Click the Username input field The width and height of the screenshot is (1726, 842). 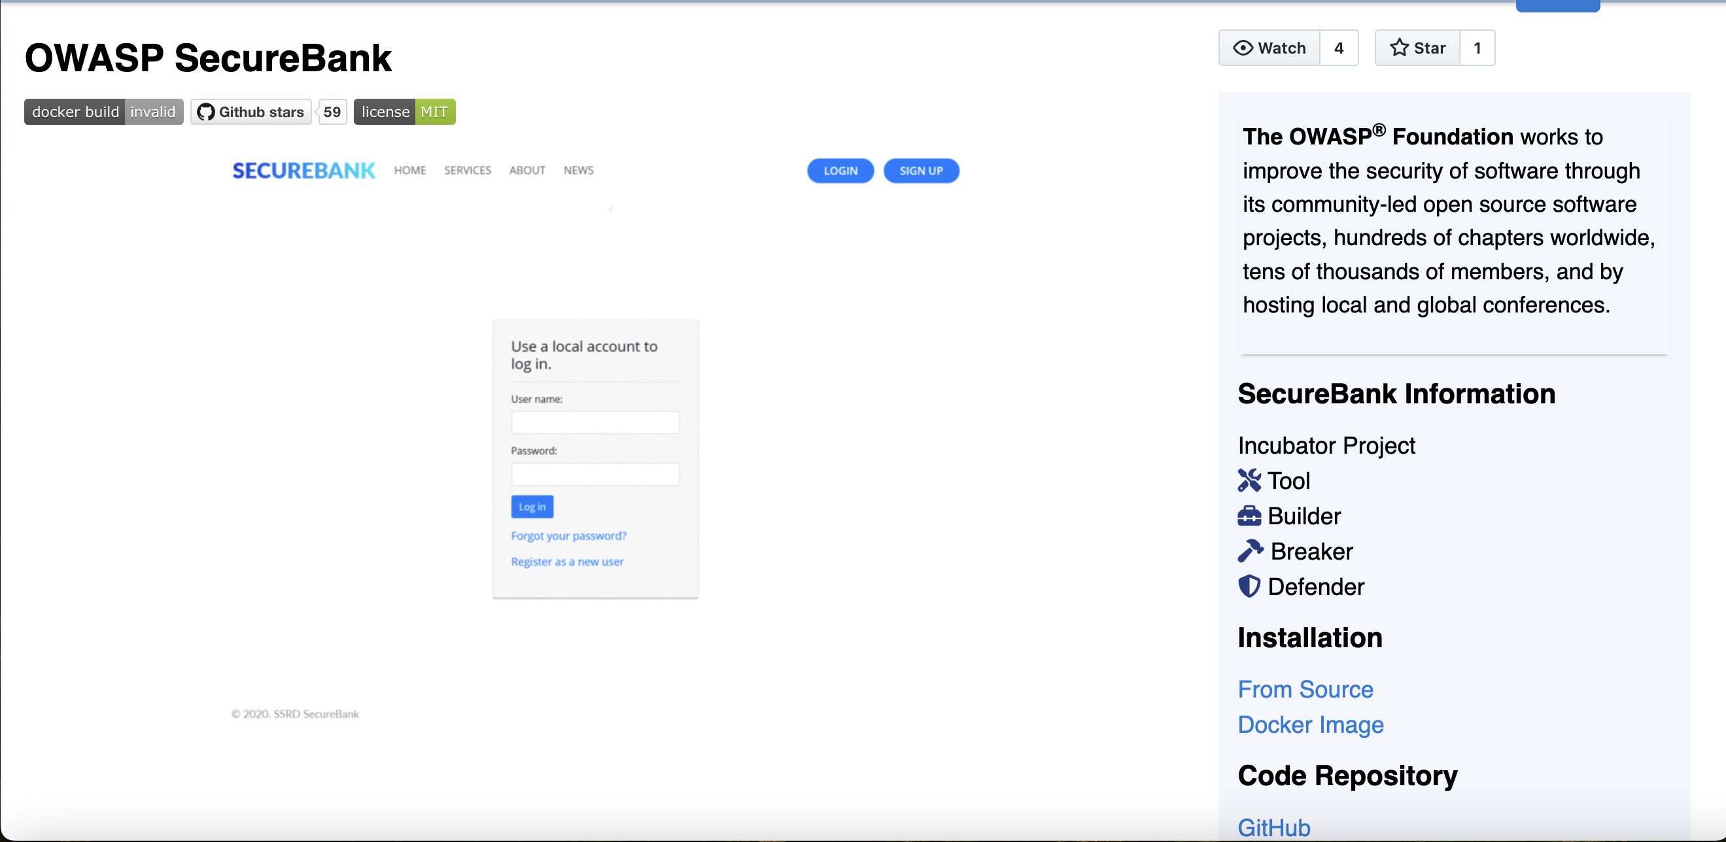(x=595, y=422)
